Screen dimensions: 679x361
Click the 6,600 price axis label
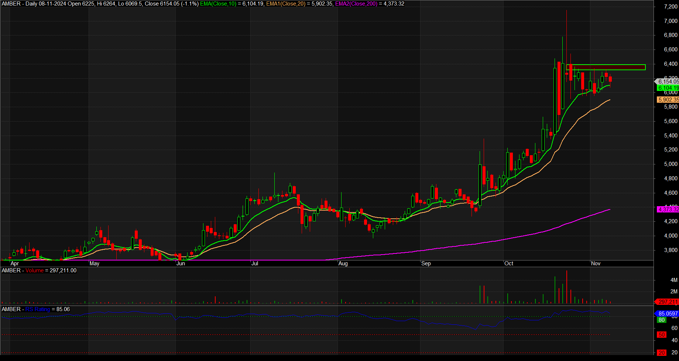tap(671, 50)
